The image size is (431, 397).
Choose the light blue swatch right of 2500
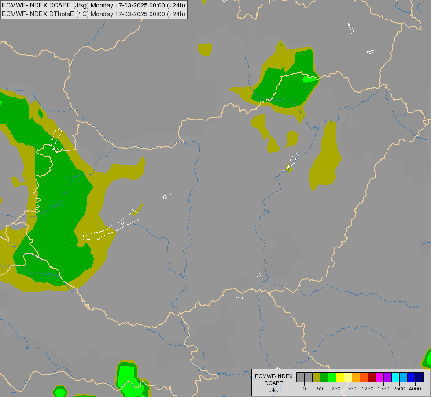click(x=404, y=378)
